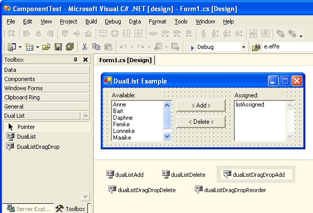This screenshot has width=313, height=213.
Task: Open the Format menu
Action: pyautogui.click(x=158, y=21)
